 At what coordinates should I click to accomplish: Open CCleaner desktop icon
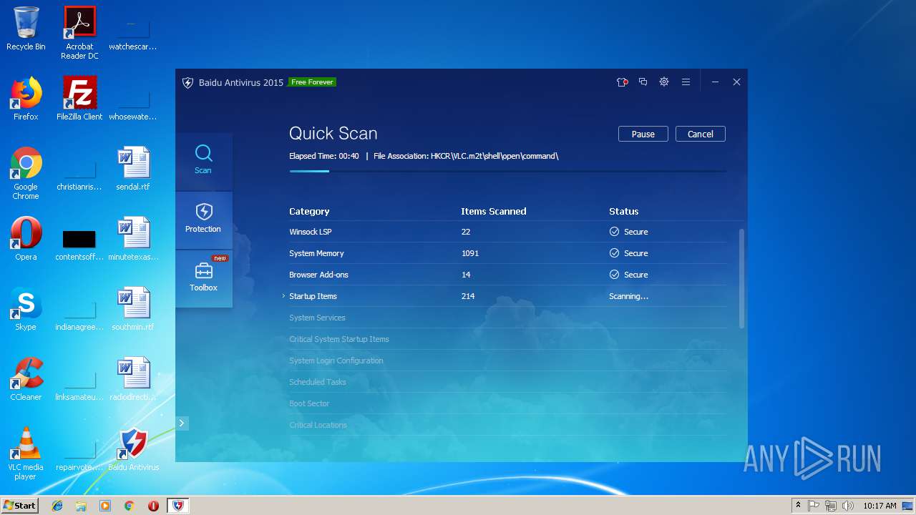click(x=26, y=379)
